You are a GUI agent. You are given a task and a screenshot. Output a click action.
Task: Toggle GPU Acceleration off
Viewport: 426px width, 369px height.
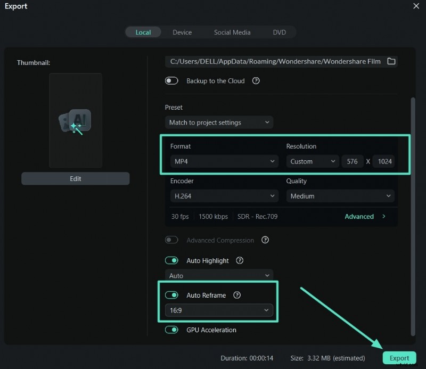pyautogui.click(x=171, y=330)
